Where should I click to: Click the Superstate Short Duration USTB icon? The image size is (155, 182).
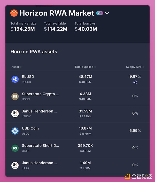15,148
